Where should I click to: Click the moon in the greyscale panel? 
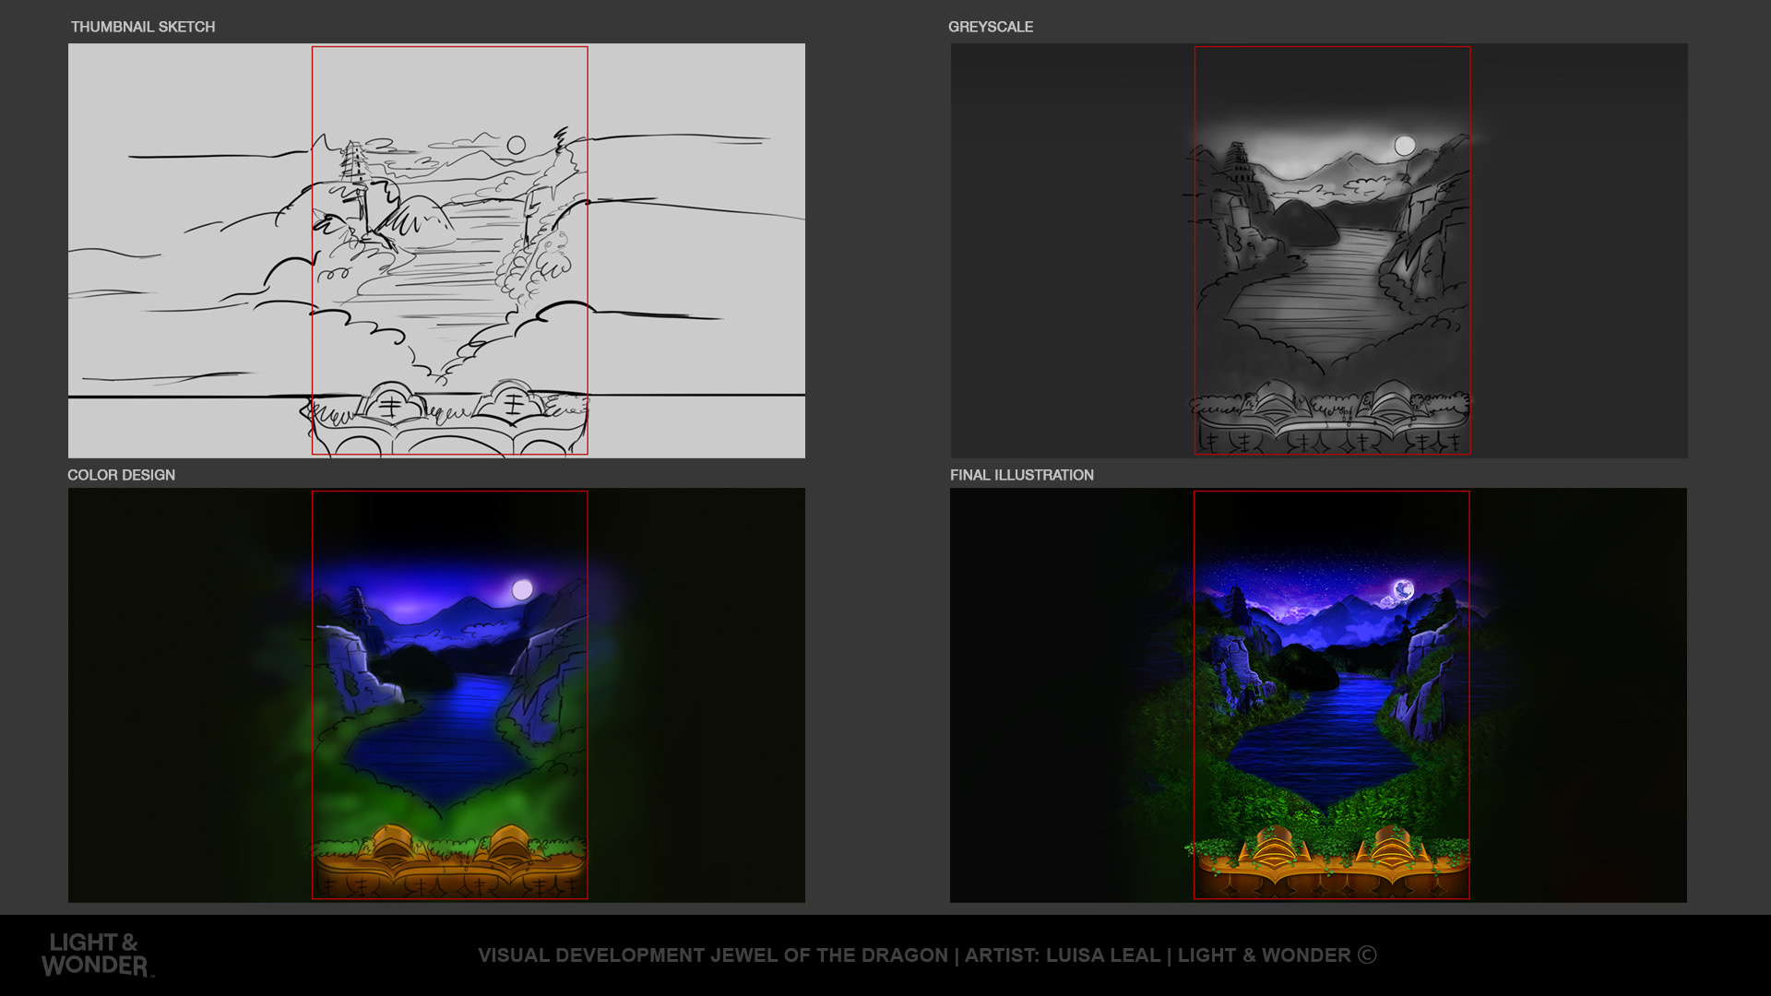[1405, 146]
